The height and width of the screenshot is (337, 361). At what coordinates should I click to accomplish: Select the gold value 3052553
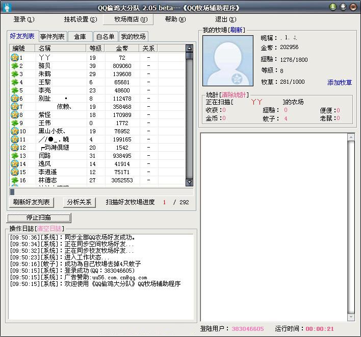pos(122,180)
